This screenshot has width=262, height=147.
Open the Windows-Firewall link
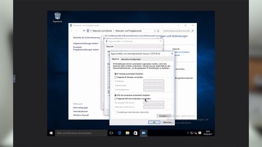[81, 115]
